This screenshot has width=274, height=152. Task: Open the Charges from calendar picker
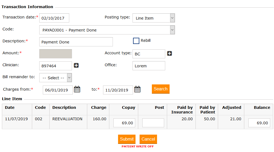pos(77,89)
